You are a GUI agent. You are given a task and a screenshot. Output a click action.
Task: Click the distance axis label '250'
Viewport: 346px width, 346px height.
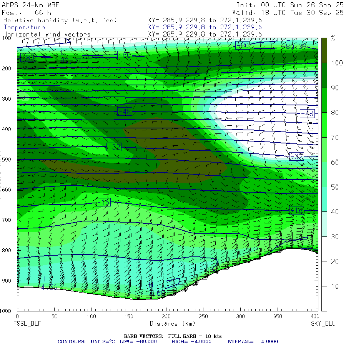(203, 316)
